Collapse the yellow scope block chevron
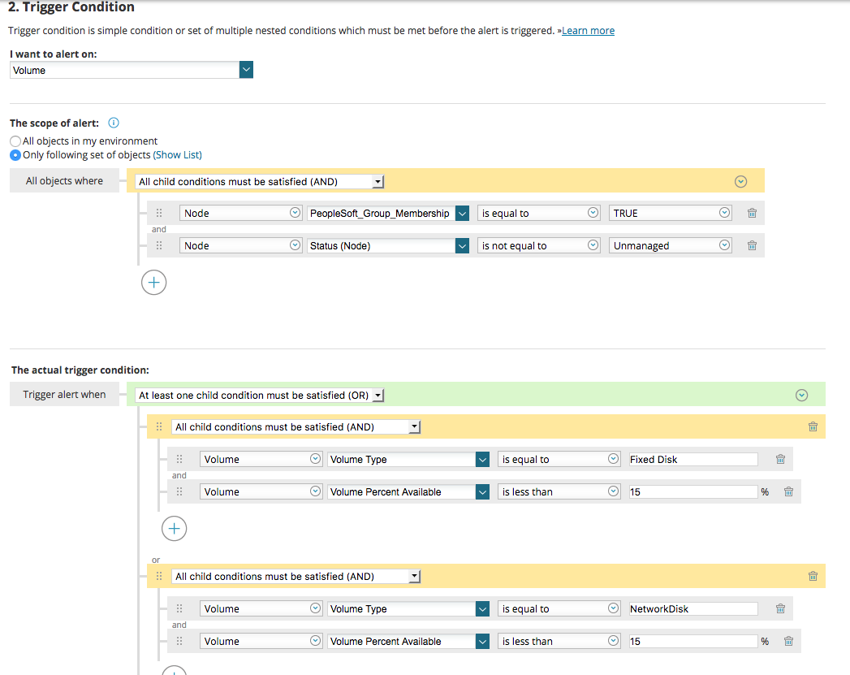The width and height of the screenshot is (850, 675). click(740, 182)
